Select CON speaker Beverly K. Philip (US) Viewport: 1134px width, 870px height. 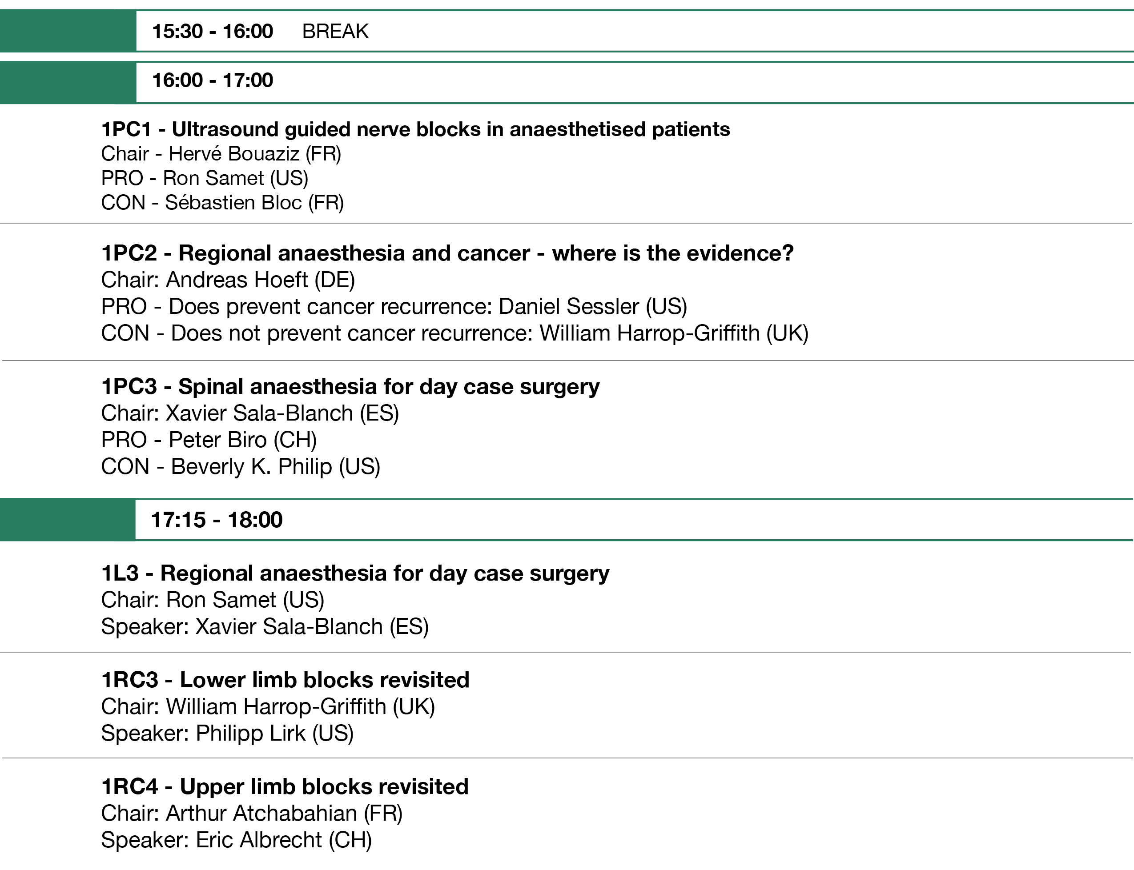(x=241, y=467)
